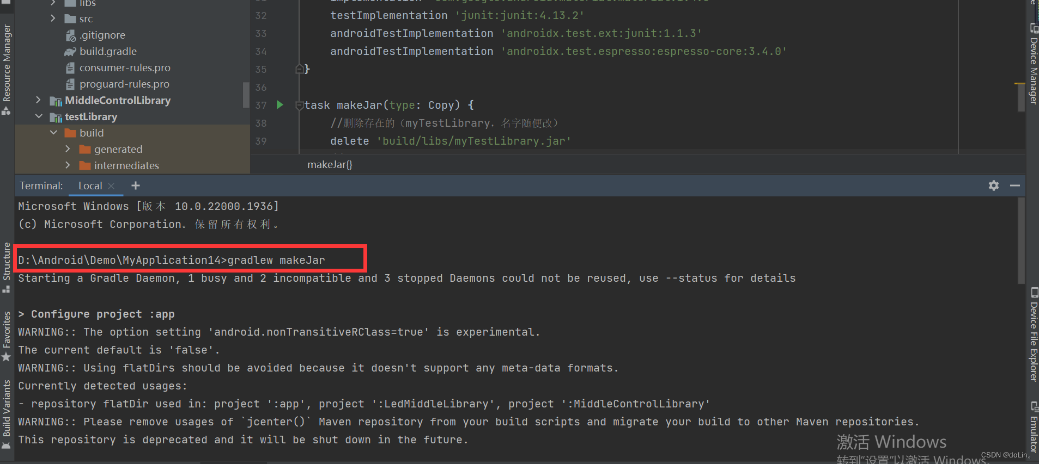1039x464 pixels.
Task: Open proguard-rules.pro file
Action: pyautogui.click(x=124, y=84)
